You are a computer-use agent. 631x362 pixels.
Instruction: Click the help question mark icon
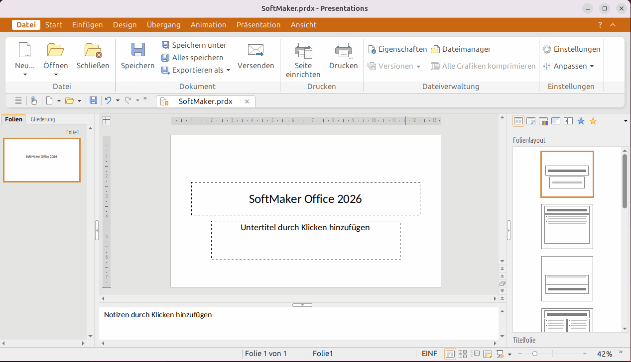(600, 25)
